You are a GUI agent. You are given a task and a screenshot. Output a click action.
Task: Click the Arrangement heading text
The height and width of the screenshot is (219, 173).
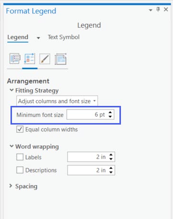pos(28,81)
